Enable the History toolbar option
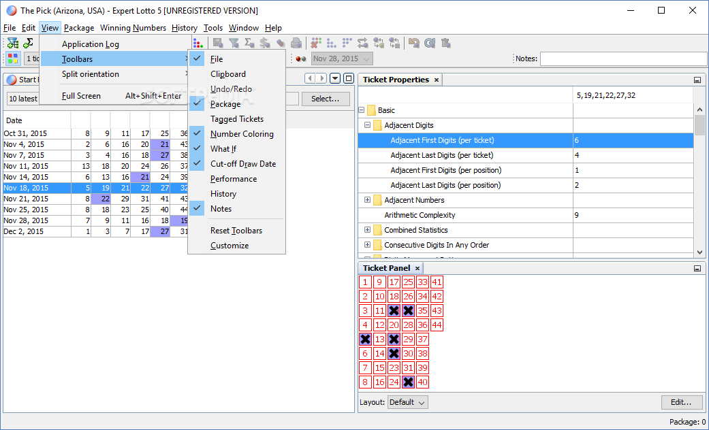The width and height of the screenshot is (709, 430). point(236,194)
